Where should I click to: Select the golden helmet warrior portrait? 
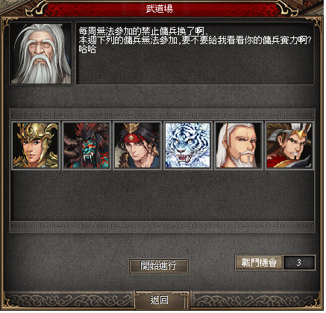pyautogui.click(x=36, y=146)
